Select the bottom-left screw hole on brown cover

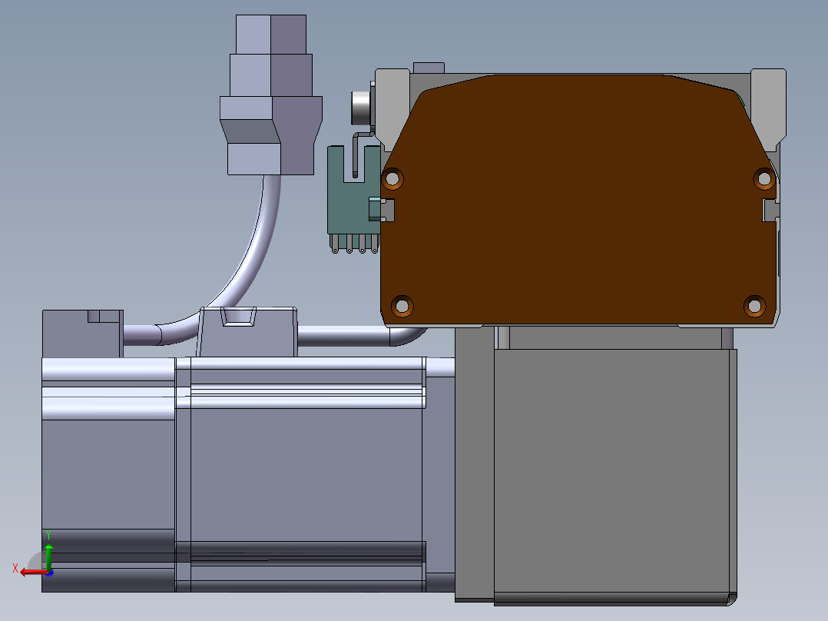[402, 306]
